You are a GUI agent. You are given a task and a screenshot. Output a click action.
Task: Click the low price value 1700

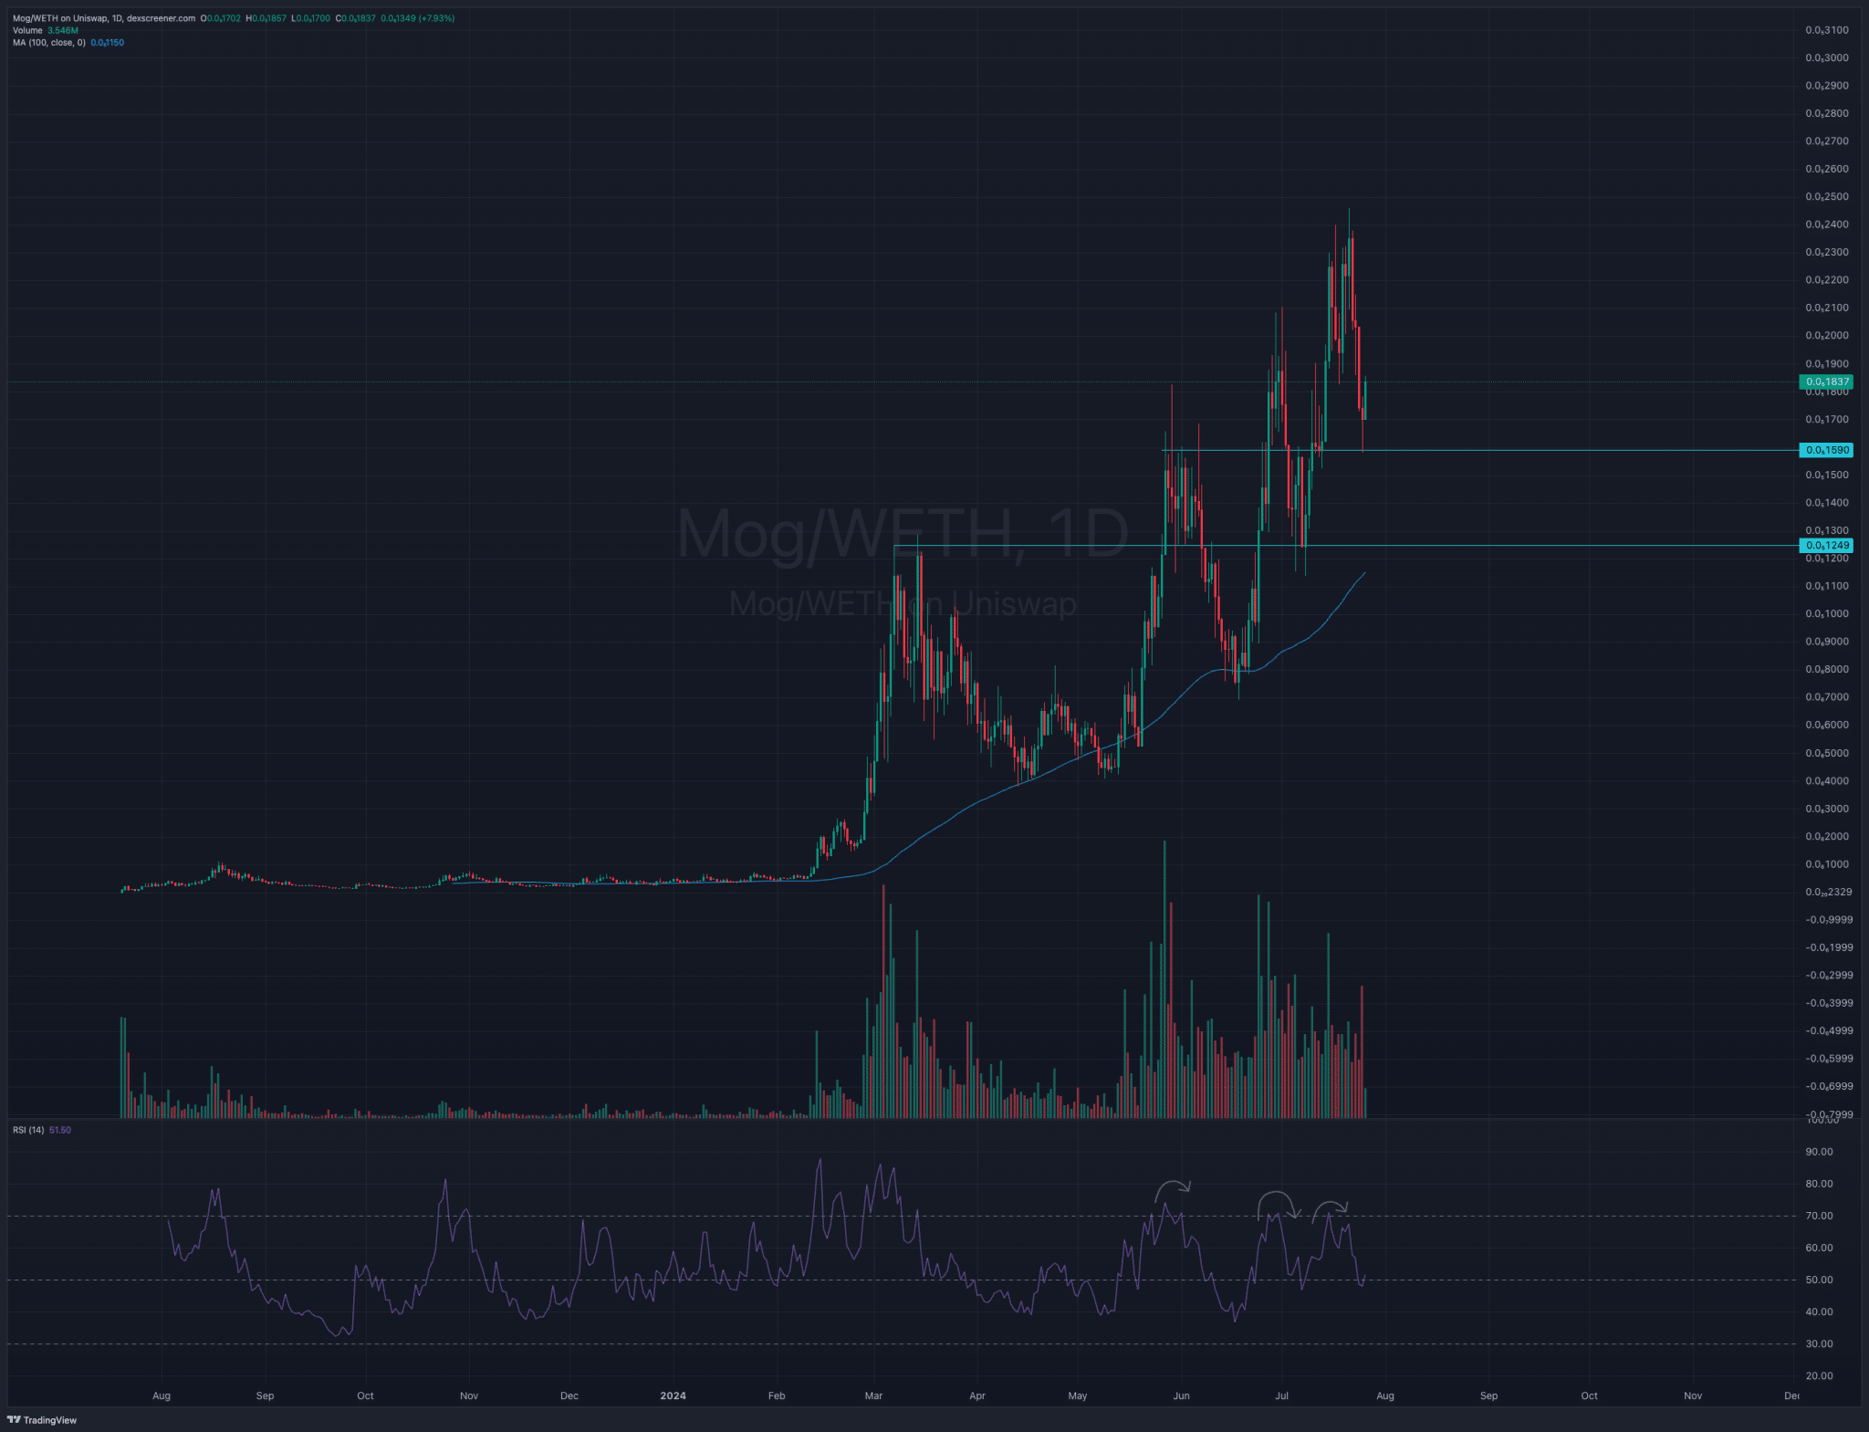tap(313, 18)
